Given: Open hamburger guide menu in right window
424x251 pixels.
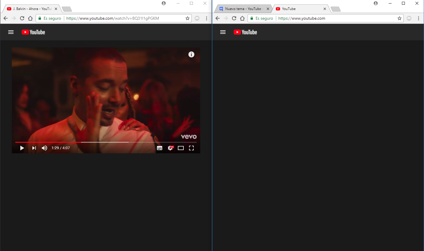Looking at the screenshot, I should tap(223, 32).
